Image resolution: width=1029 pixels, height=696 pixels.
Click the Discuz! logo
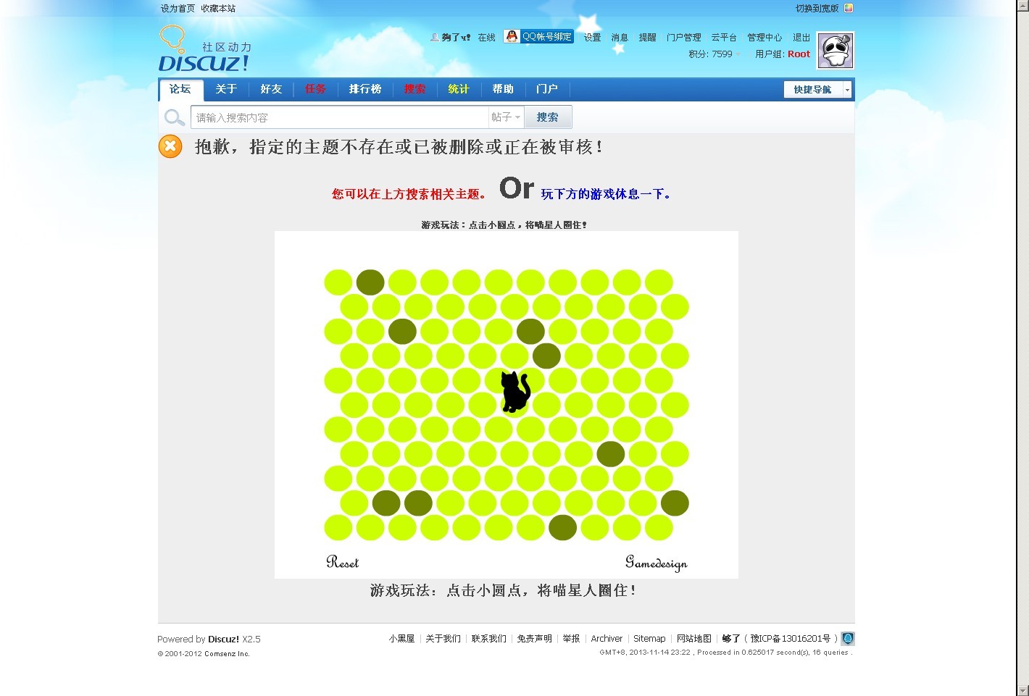point(204,49)
